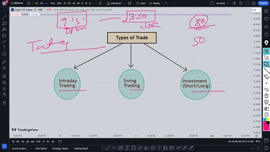Select the 1D date range
Image resolution: width=270 pixels, height=152 pixels.
click(x=13, y=142)
